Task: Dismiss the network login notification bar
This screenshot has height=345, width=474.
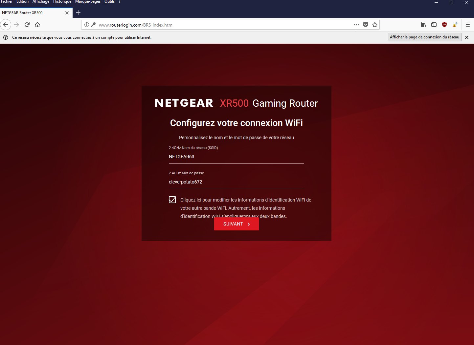Action: point(467,37)
